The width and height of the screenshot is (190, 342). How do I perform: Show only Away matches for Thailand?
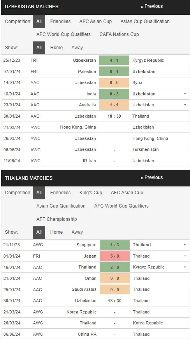tap(77, 232)
